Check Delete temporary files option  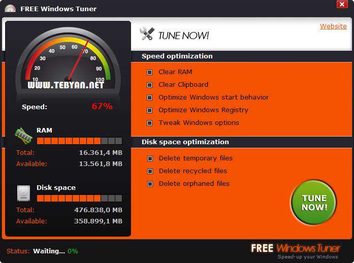pyautogui.click(x=150, y=158)
